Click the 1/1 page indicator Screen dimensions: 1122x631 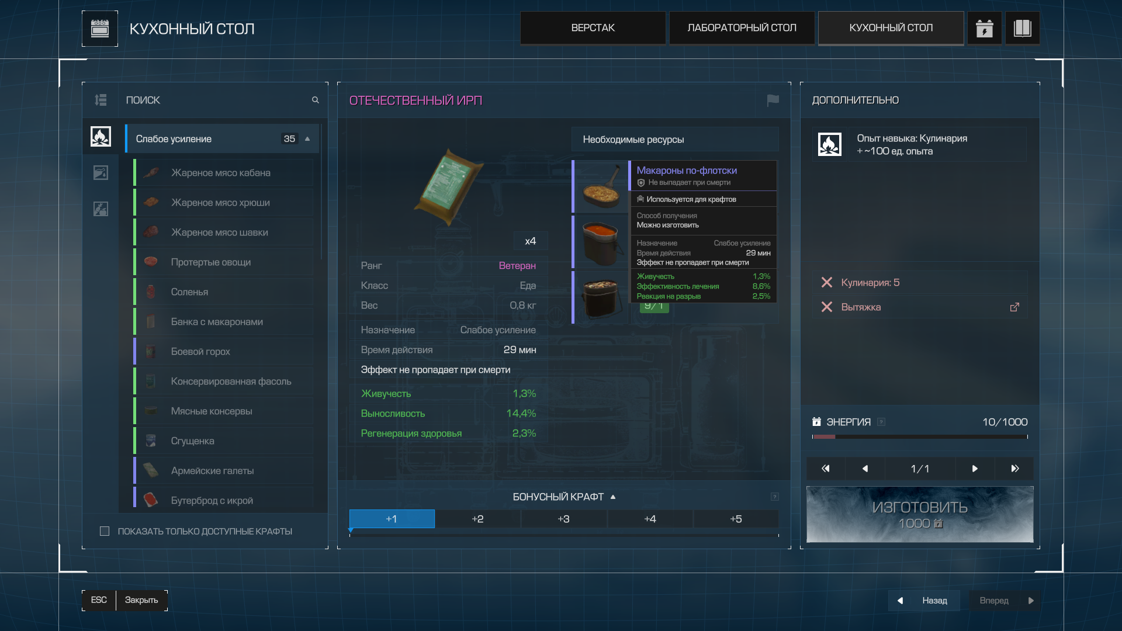pyautogui.click(x=920, y=469)
